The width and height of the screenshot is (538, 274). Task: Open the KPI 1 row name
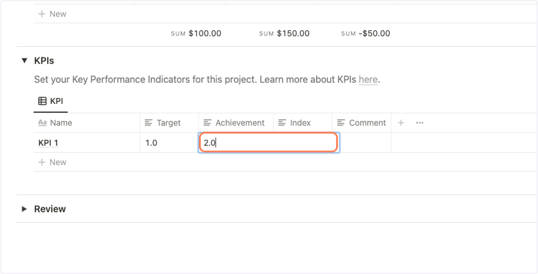pos(48,143)
